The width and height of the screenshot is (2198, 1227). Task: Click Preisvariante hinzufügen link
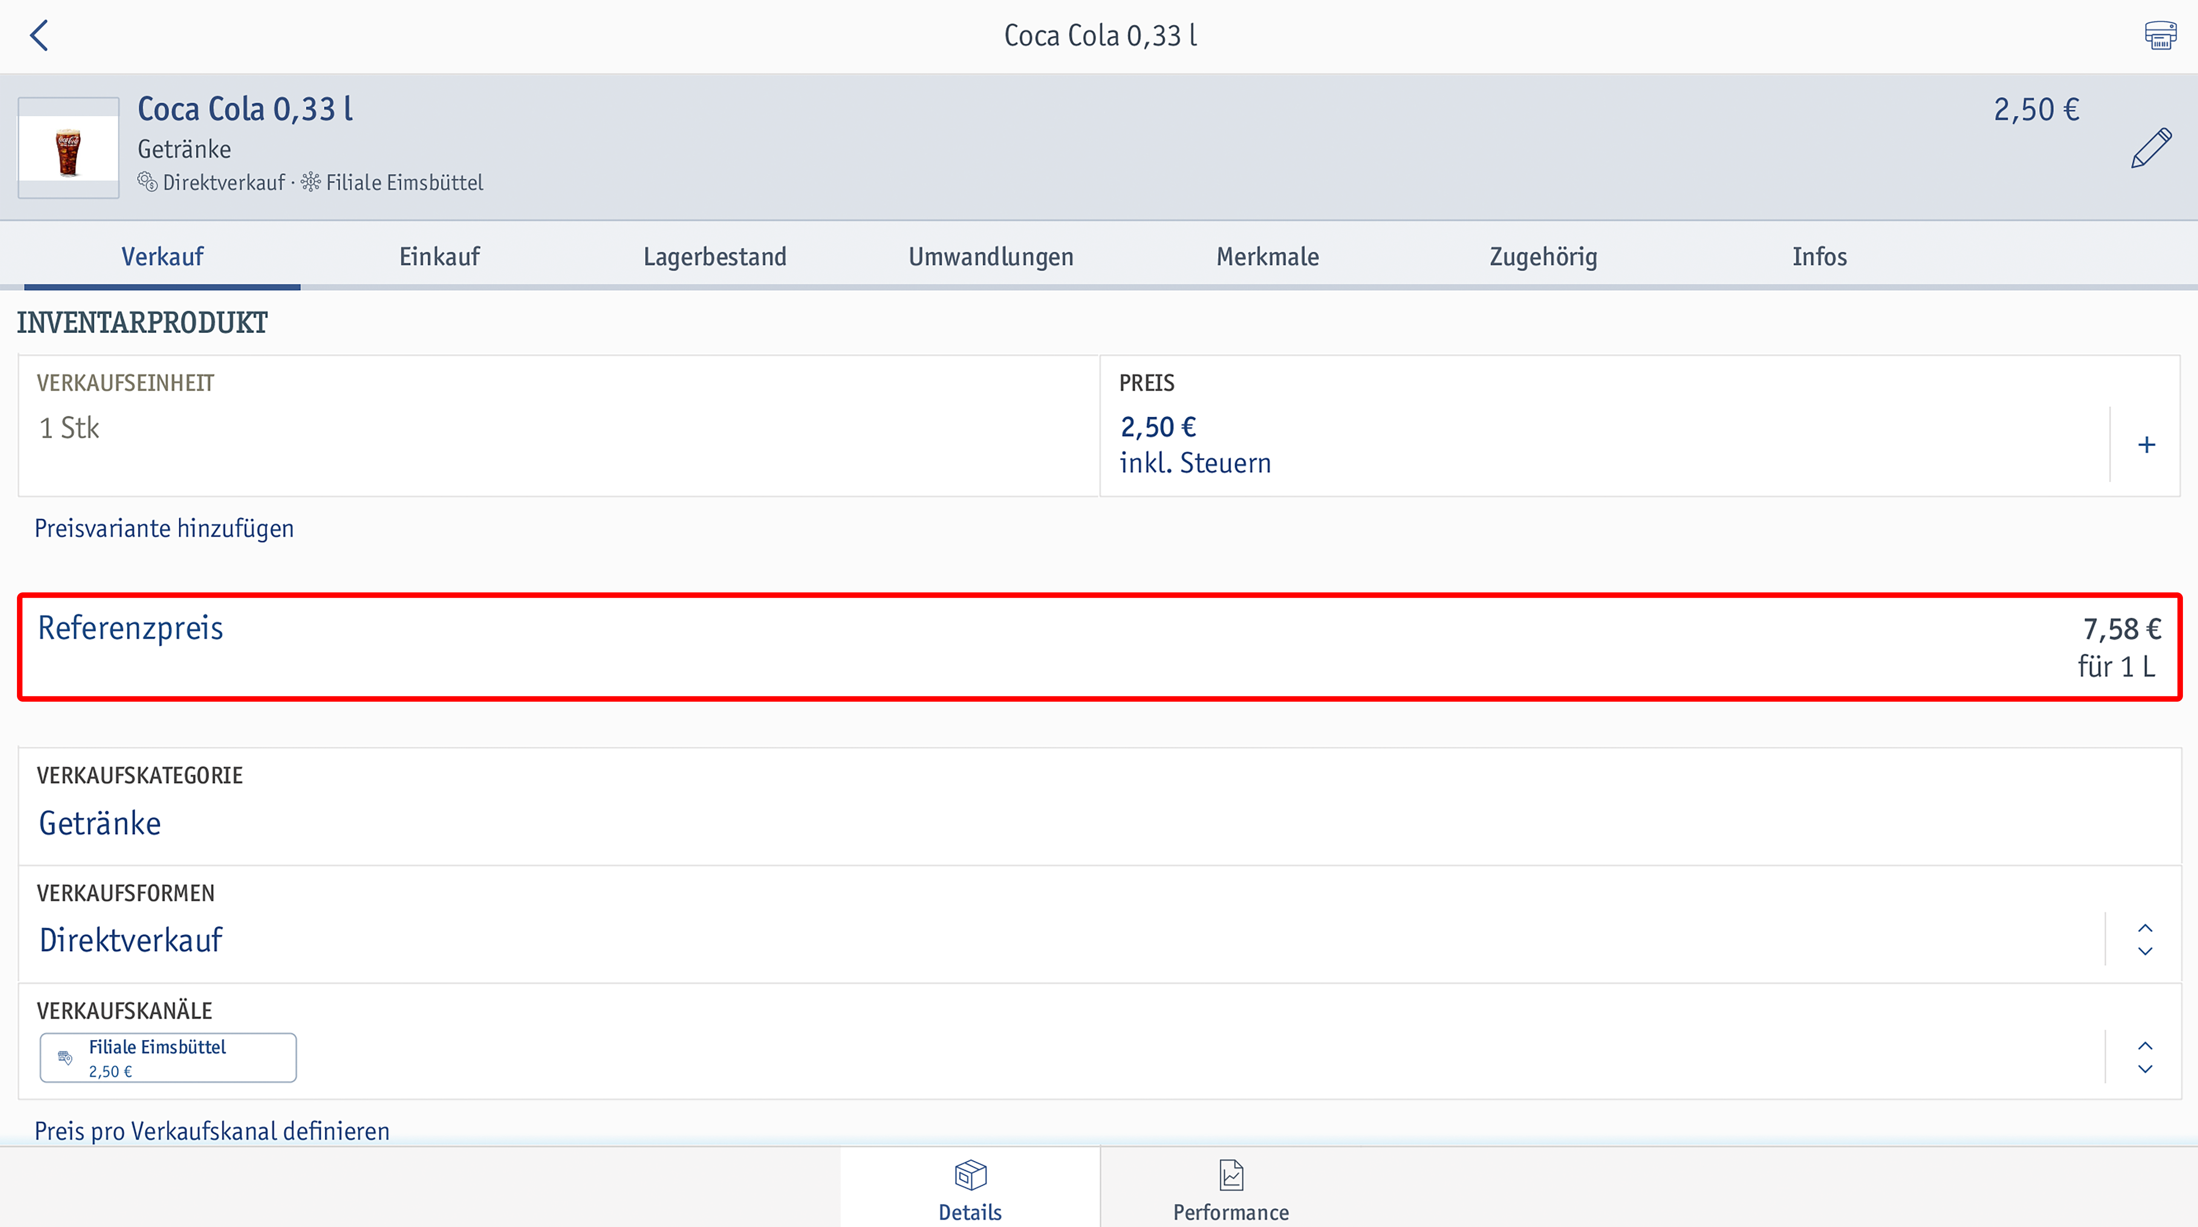point(164,528)
